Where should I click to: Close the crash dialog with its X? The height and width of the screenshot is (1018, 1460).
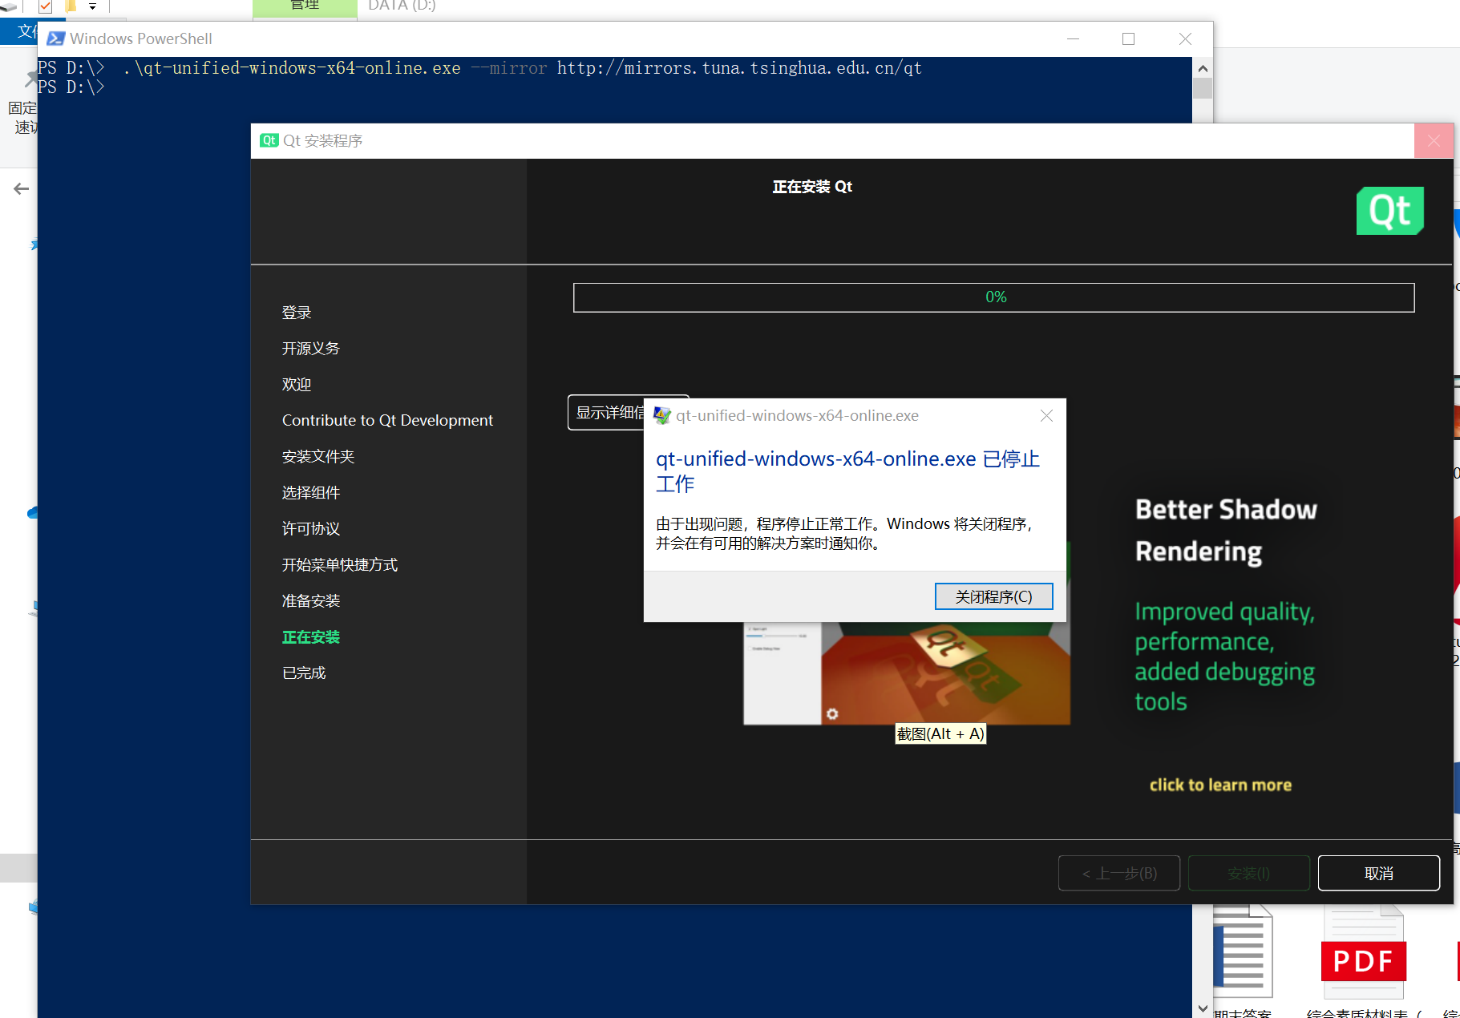tap(1046, 415)
